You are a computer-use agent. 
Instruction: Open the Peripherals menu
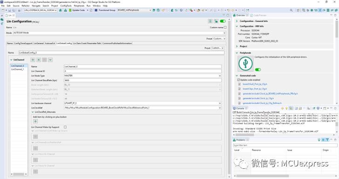coord(79,6)
